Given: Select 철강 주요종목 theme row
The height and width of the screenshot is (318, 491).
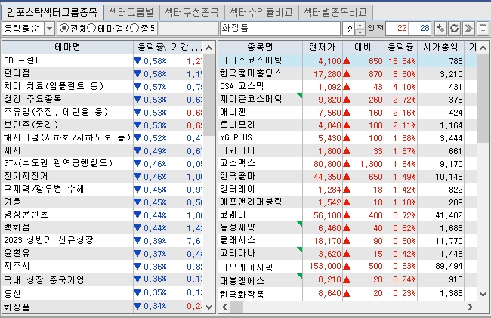Looking at the screenshot, I should click(x=103, y=99).
